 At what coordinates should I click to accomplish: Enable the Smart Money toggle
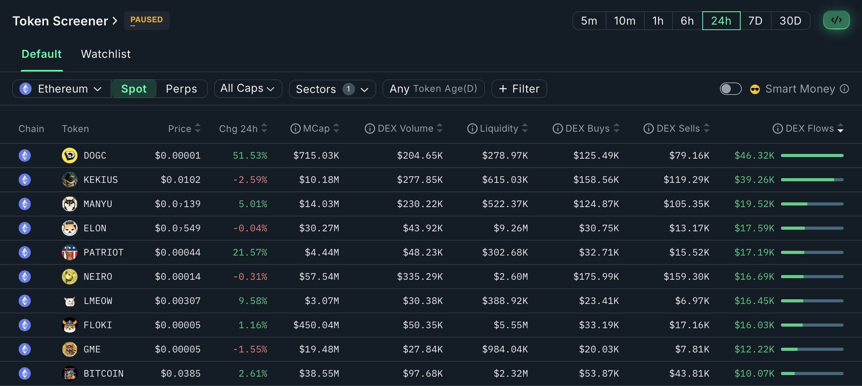click(730, 89)
